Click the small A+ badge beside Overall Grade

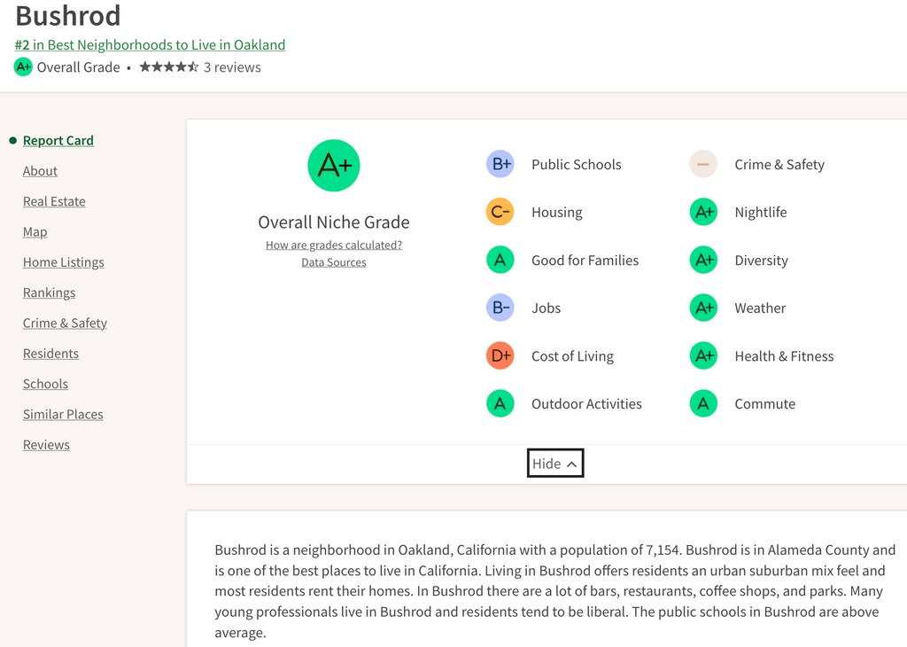(x=23, y=67)
